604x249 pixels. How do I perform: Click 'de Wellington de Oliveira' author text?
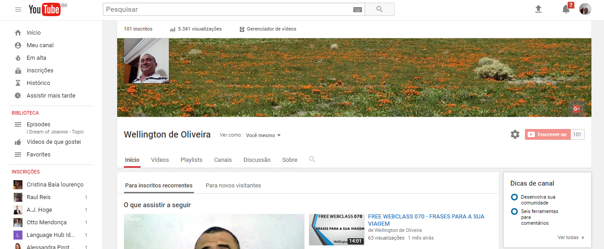click(x=395, y=231)
